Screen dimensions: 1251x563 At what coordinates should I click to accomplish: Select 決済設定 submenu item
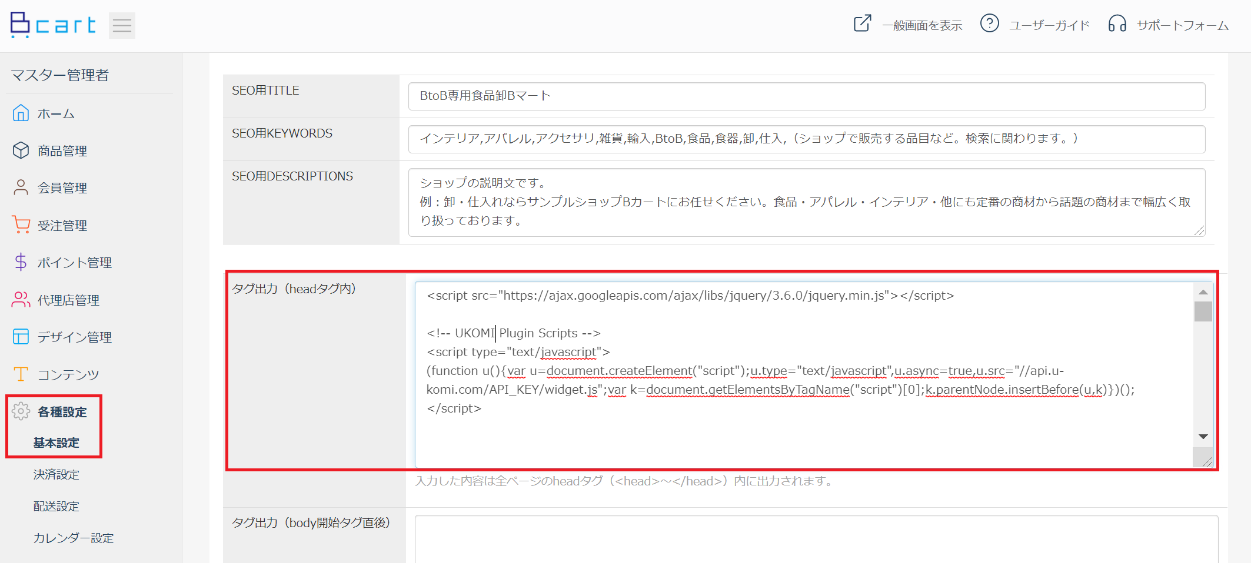coord(56,474)
